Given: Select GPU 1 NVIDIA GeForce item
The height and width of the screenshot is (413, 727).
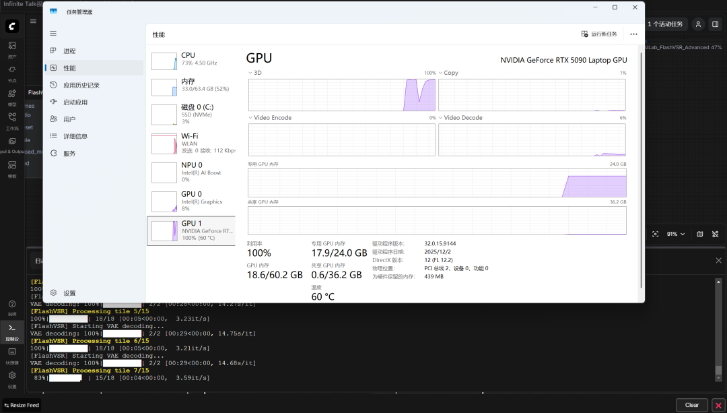Looking at the screenshot, I should (191, 230).
